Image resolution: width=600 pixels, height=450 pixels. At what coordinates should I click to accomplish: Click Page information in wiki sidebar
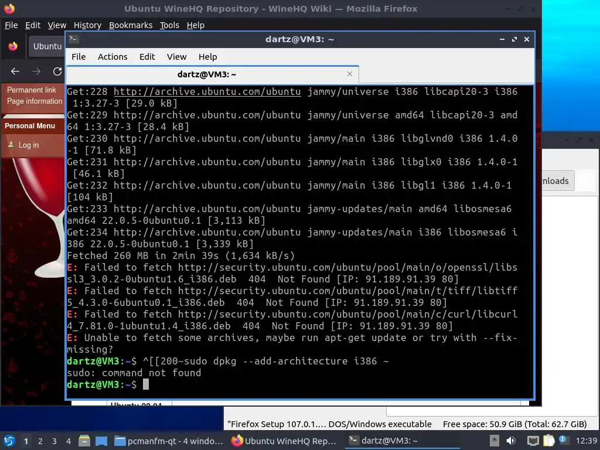point(35,101)
